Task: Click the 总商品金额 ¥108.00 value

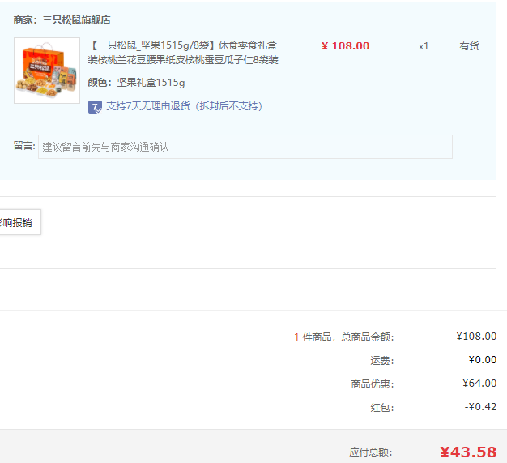Action: point(476,337)
